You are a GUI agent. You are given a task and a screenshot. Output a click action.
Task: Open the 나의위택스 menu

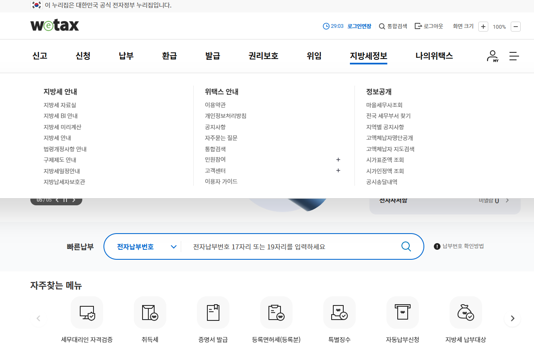point(434,56)
